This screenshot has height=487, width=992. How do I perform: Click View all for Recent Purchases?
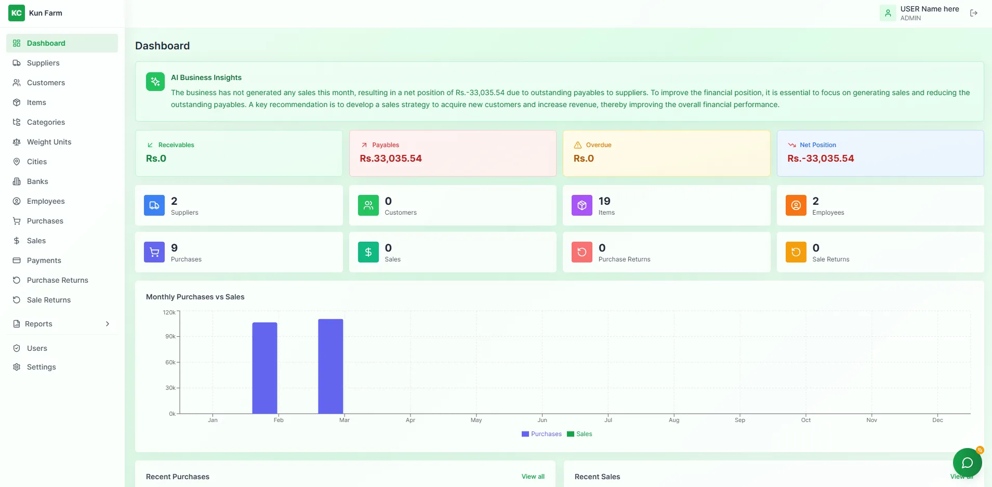(533, 477)
